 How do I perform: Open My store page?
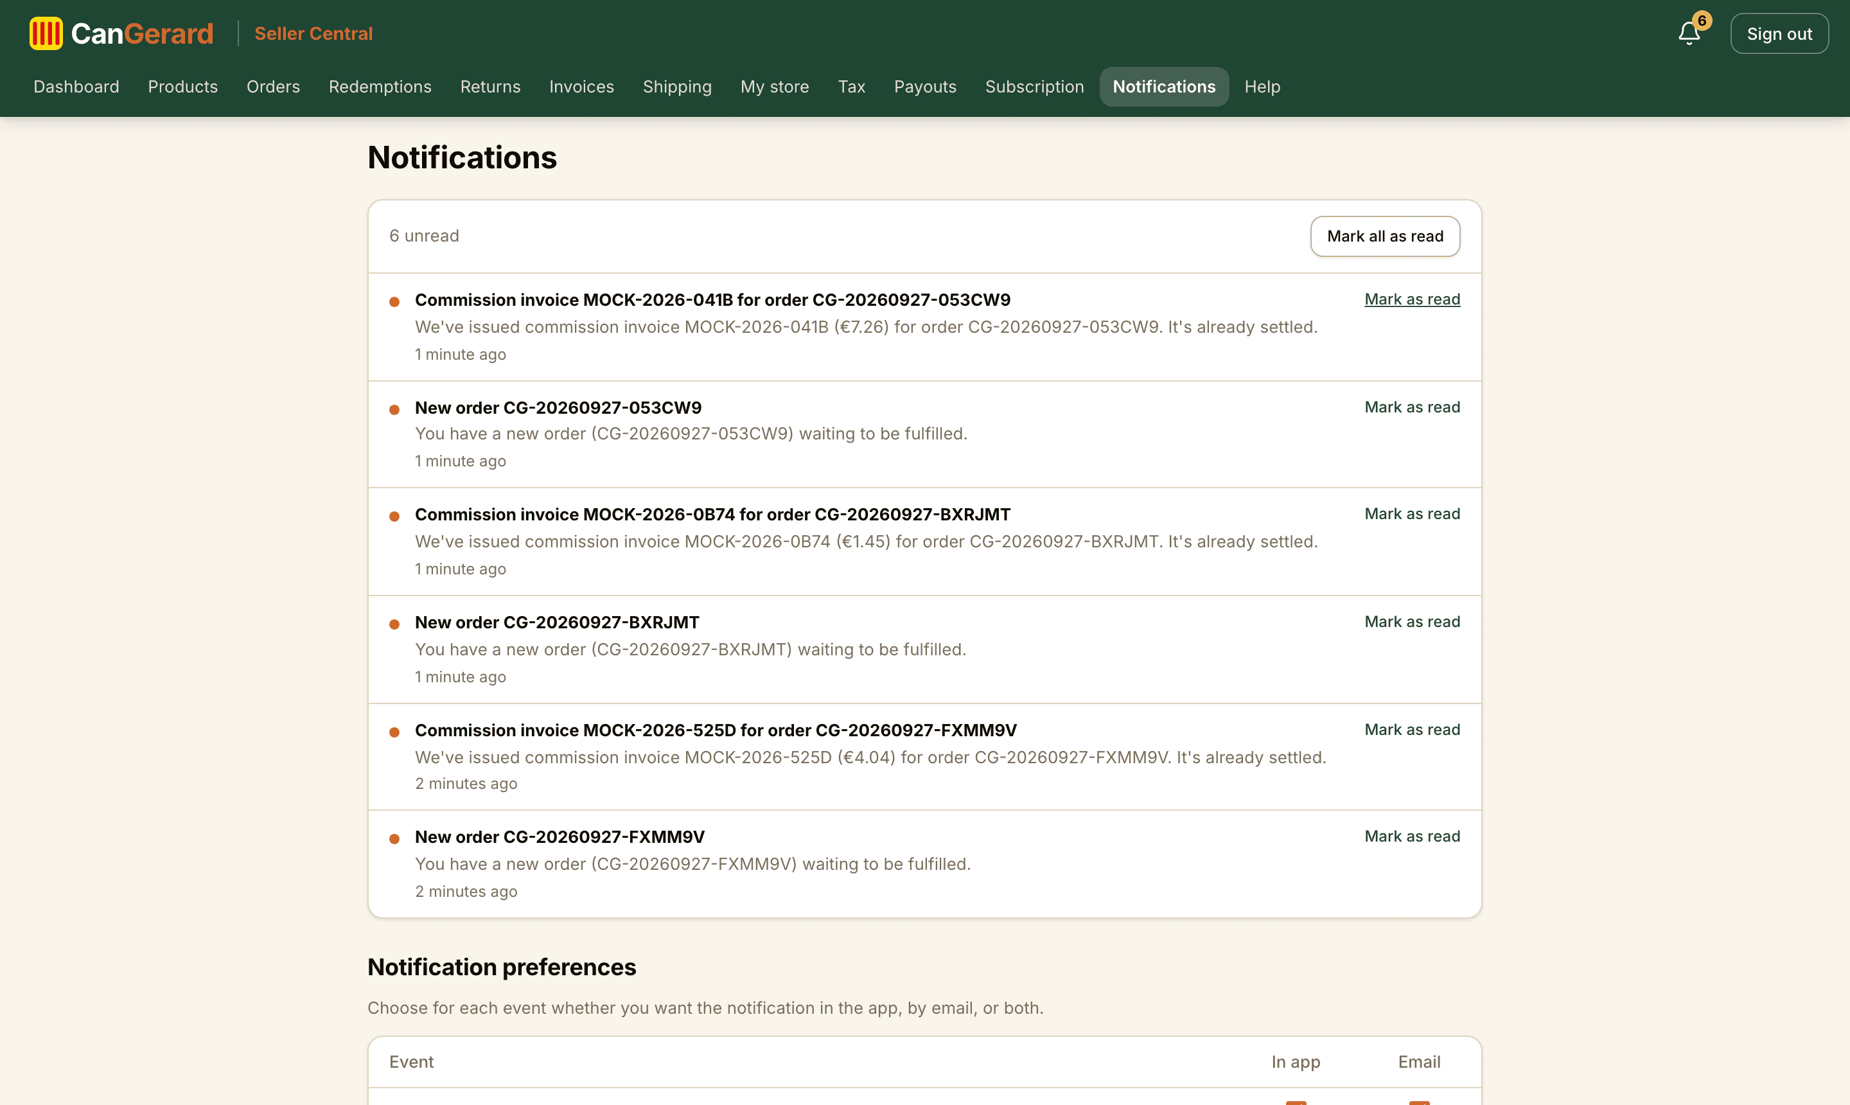coord(774,86)
